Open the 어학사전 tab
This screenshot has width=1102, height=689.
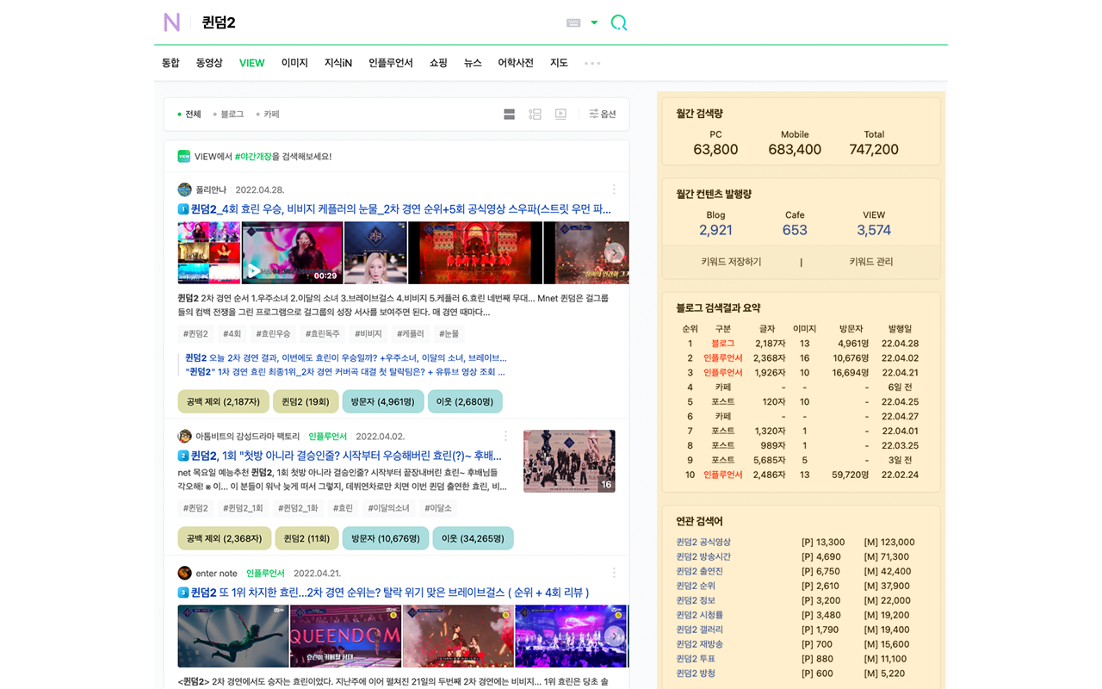516,63
